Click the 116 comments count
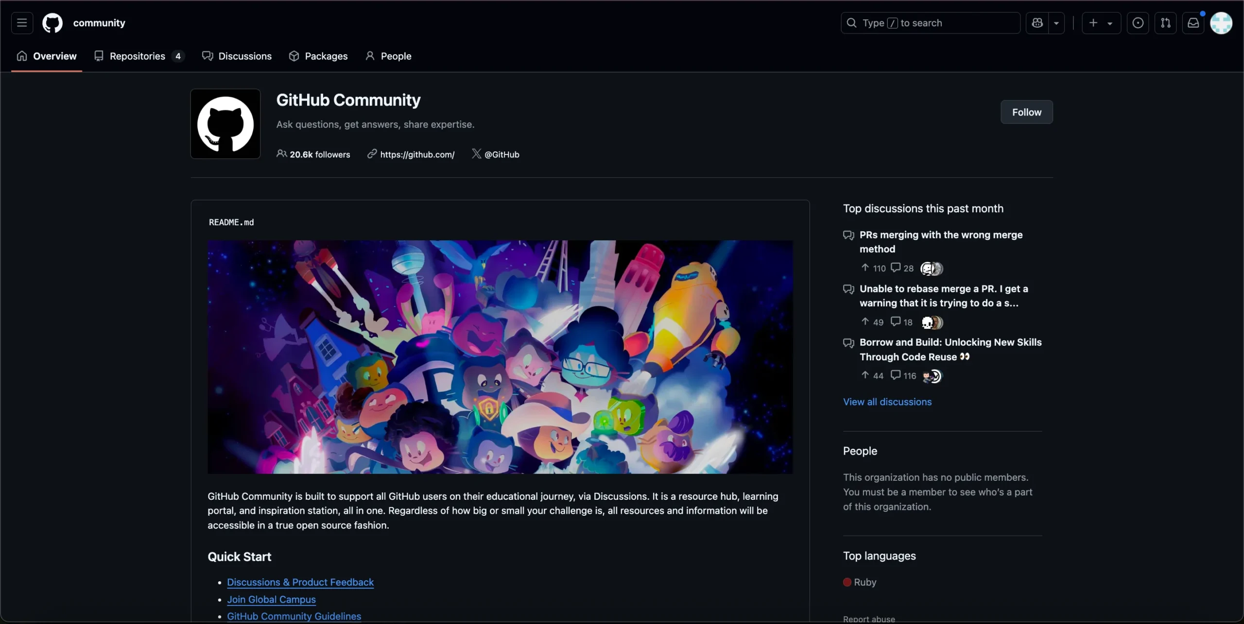The image size is (1244, 624). tap(903, 376)
